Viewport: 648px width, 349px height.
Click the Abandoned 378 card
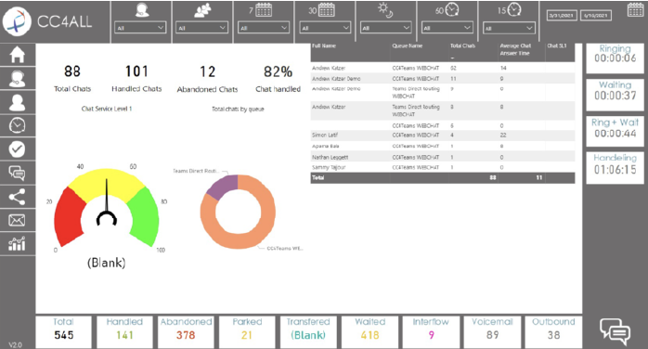[x=186, y=332]
